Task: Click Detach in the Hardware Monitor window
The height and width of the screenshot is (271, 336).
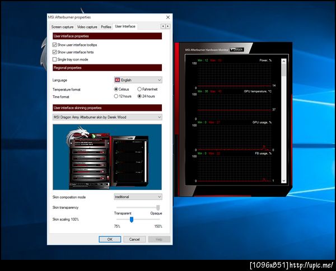Action: click(x=237, y=49)
